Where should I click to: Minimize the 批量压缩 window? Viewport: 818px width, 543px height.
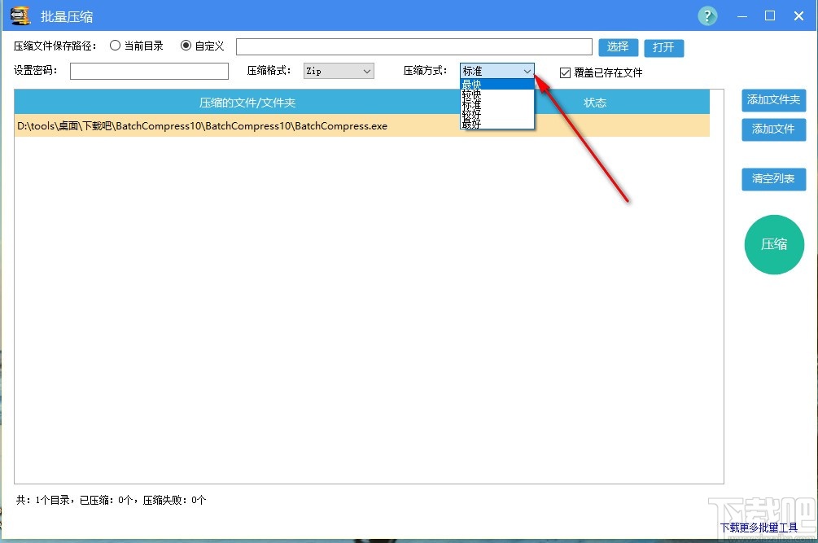tap(742, 16)
